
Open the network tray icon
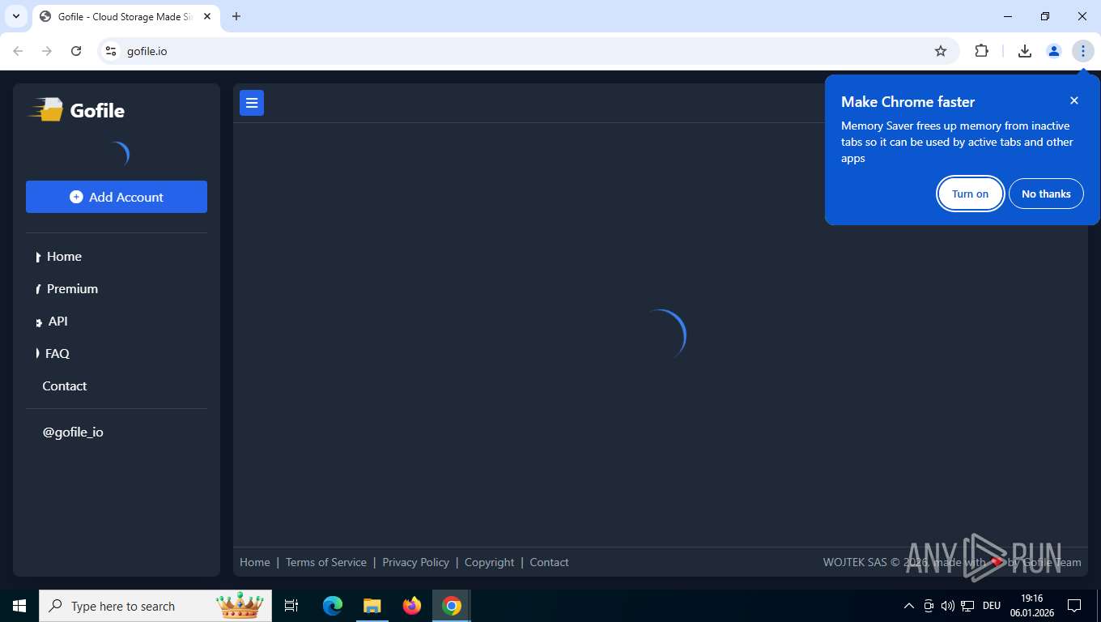pos(967,606)
